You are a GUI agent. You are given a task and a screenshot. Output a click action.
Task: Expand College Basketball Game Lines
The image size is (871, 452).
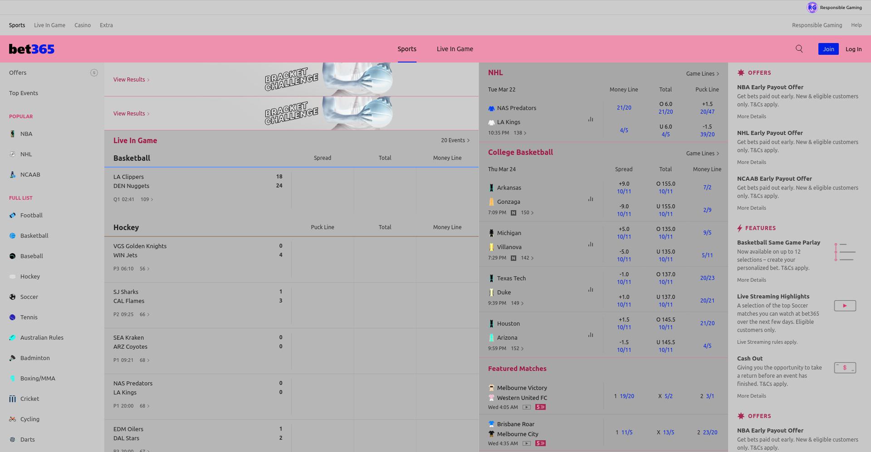[702, 153]
